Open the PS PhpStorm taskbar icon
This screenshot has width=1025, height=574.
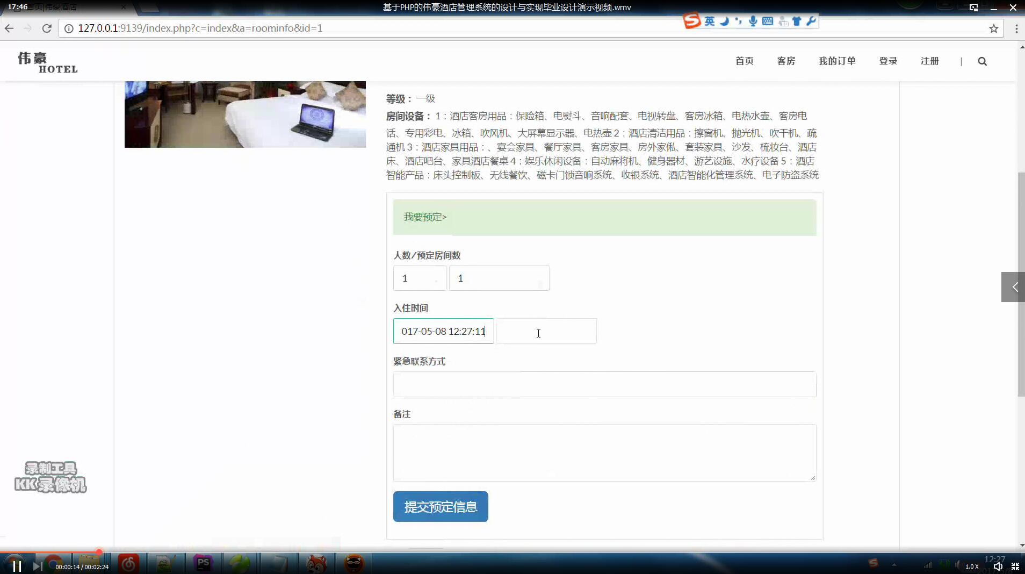203,564
